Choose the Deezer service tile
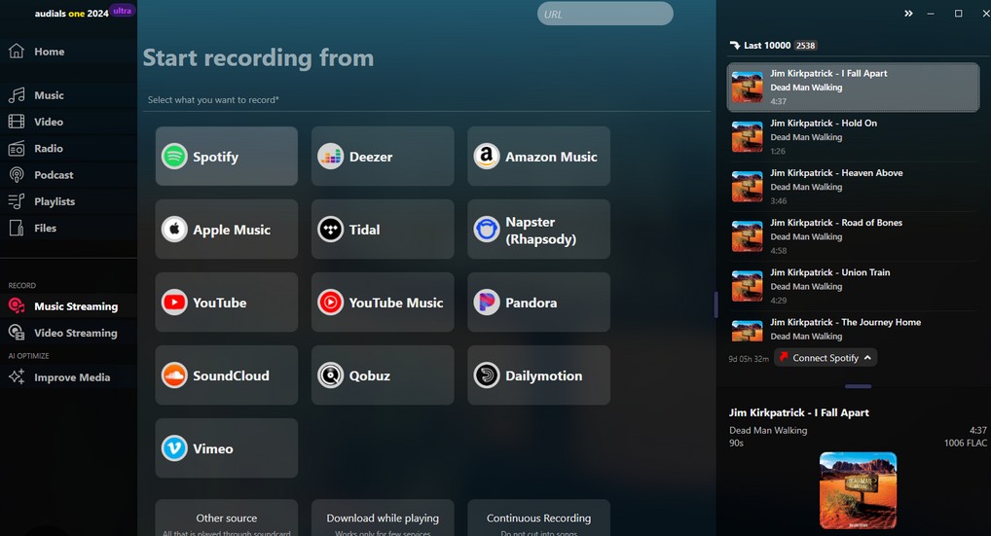The width and height of the screenshot is (991, 536). [x=383, y=156]
